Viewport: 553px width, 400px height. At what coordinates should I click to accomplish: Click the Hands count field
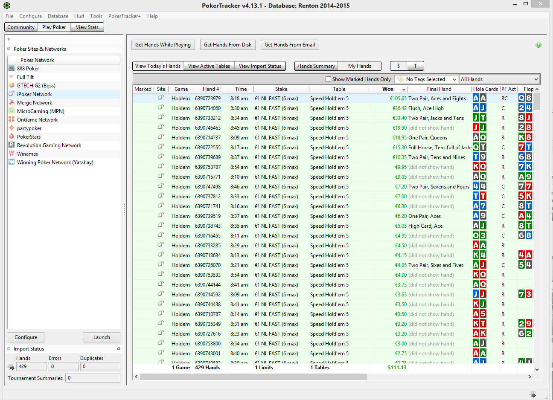[32, 367]
